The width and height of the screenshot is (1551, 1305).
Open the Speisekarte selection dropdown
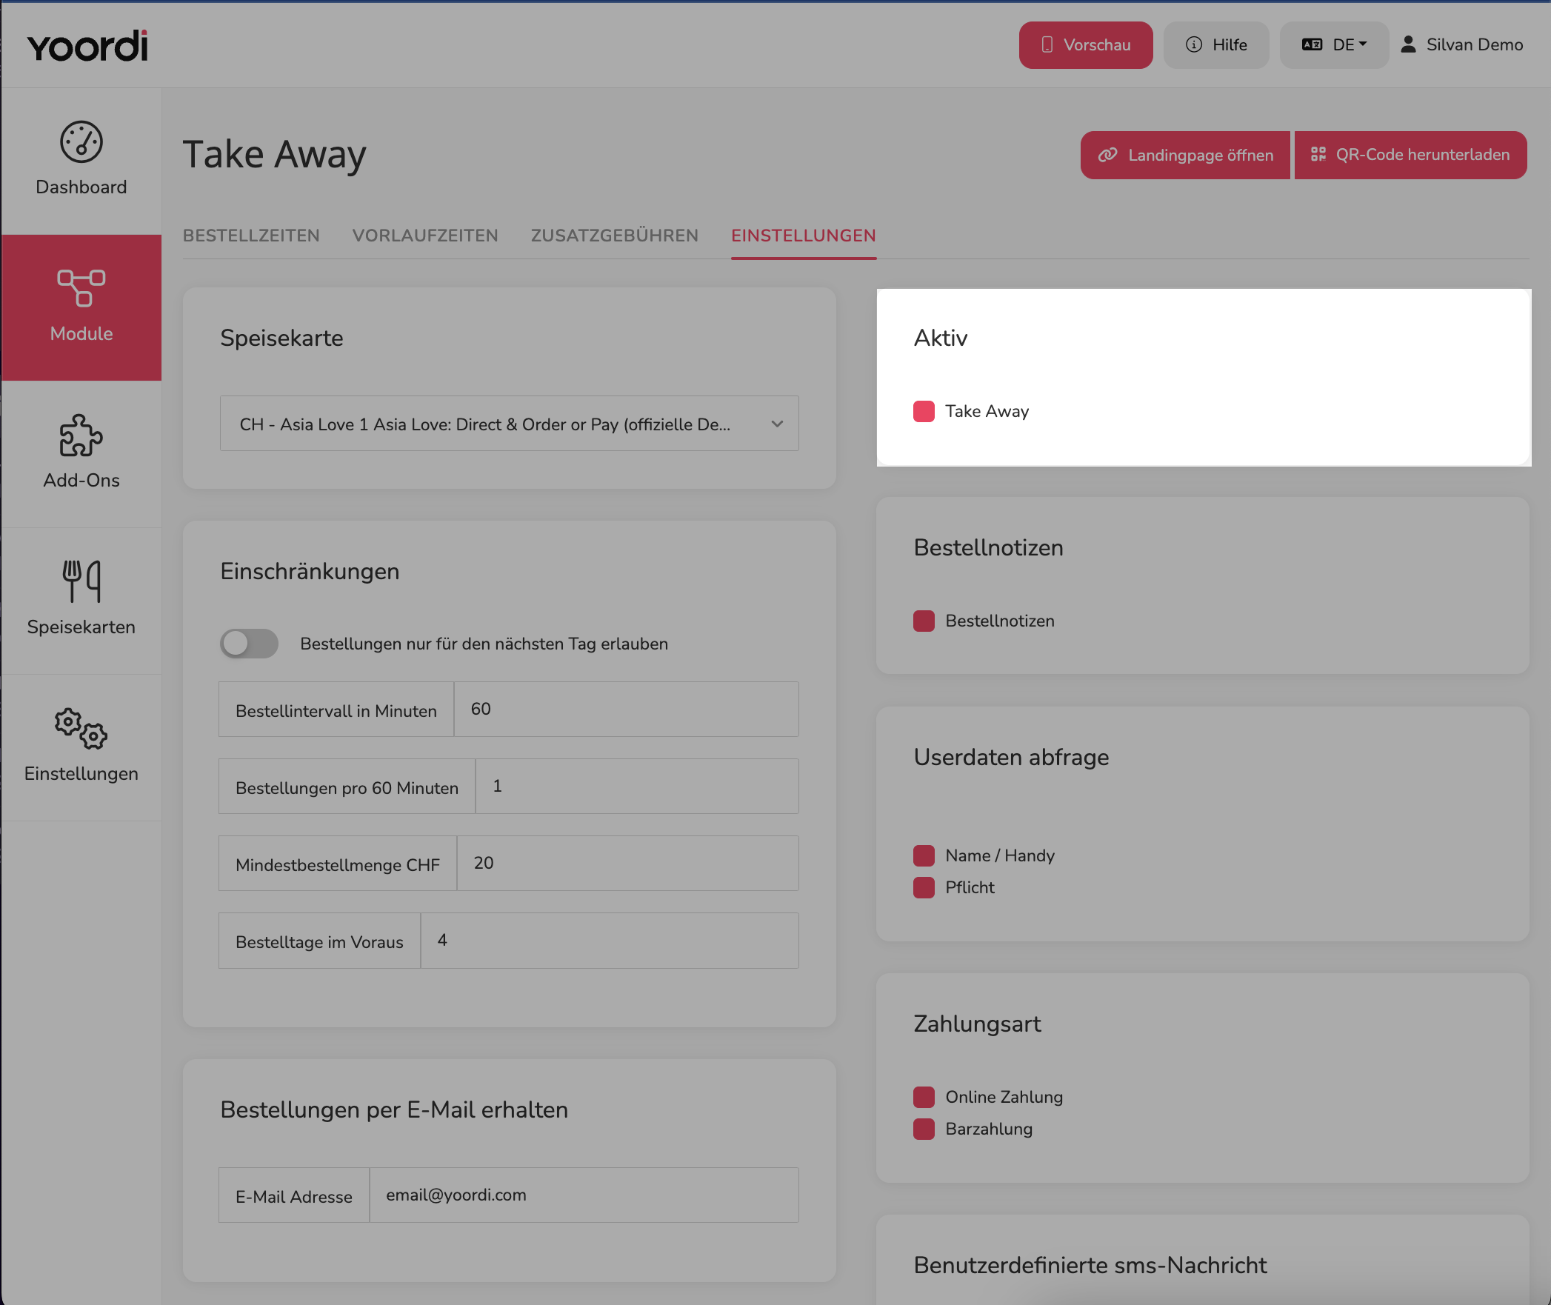[x=510, y=424]
